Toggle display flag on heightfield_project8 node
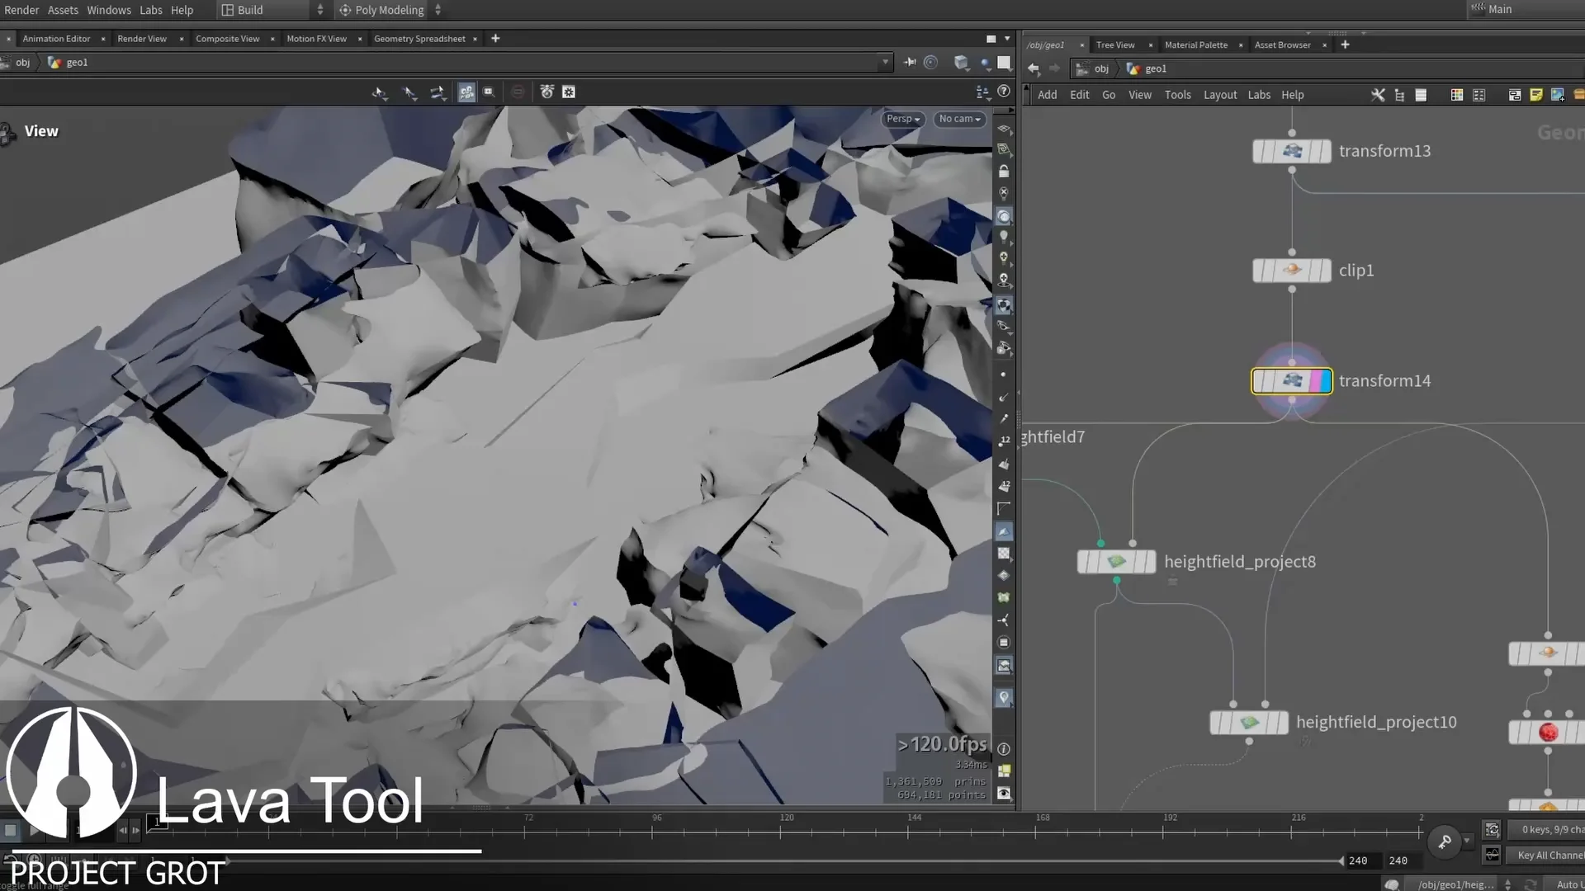Viewport: 1585px width, 891px height. click(x=1149, y=562)
